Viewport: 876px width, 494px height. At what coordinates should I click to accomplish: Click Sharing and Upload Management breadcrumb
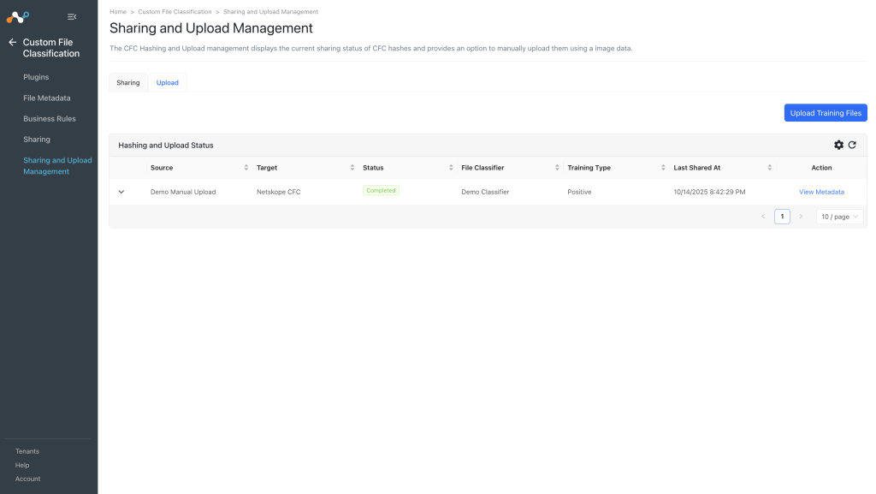[270, 12]
